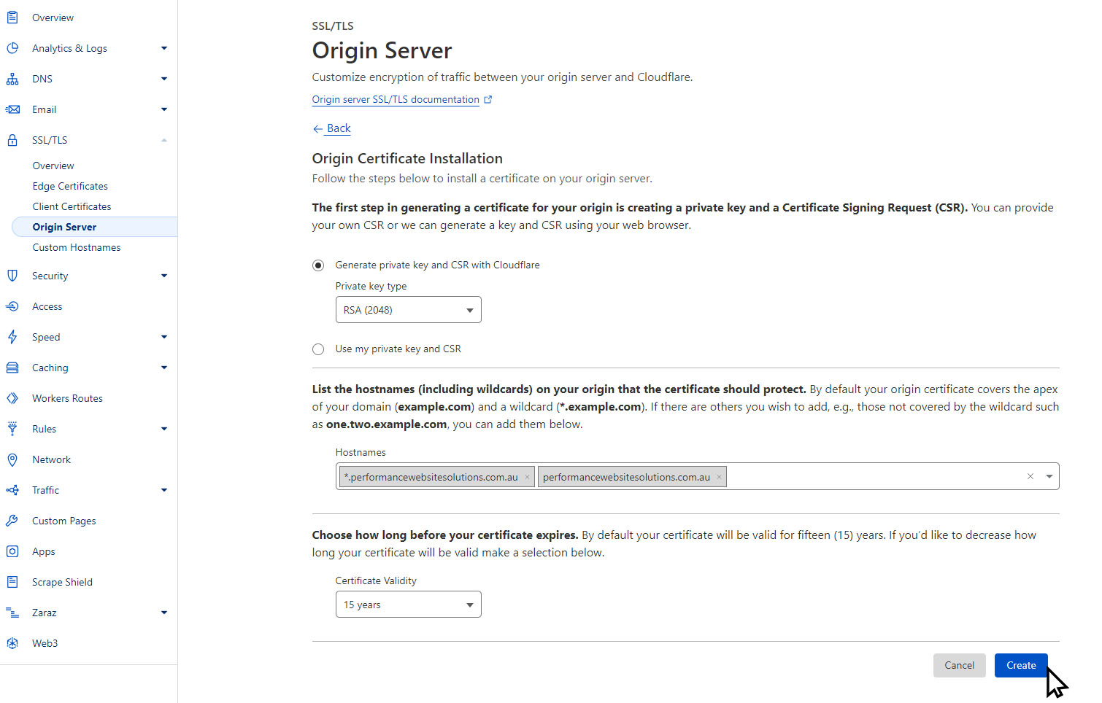Click the Access sidebar icon
Viewport: 1102px width, 703px height.
click(x=12, y=306)
